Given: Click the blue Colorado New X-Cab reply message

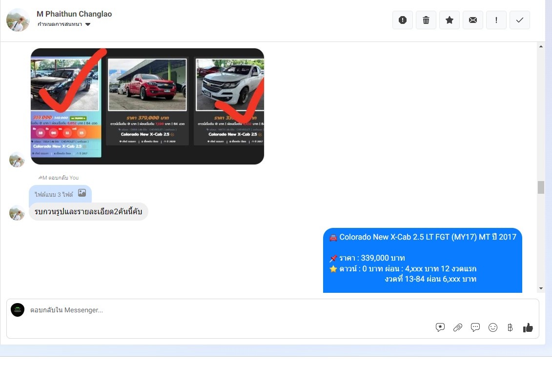Looking at the screenshot, I should (x=423, y=261).
